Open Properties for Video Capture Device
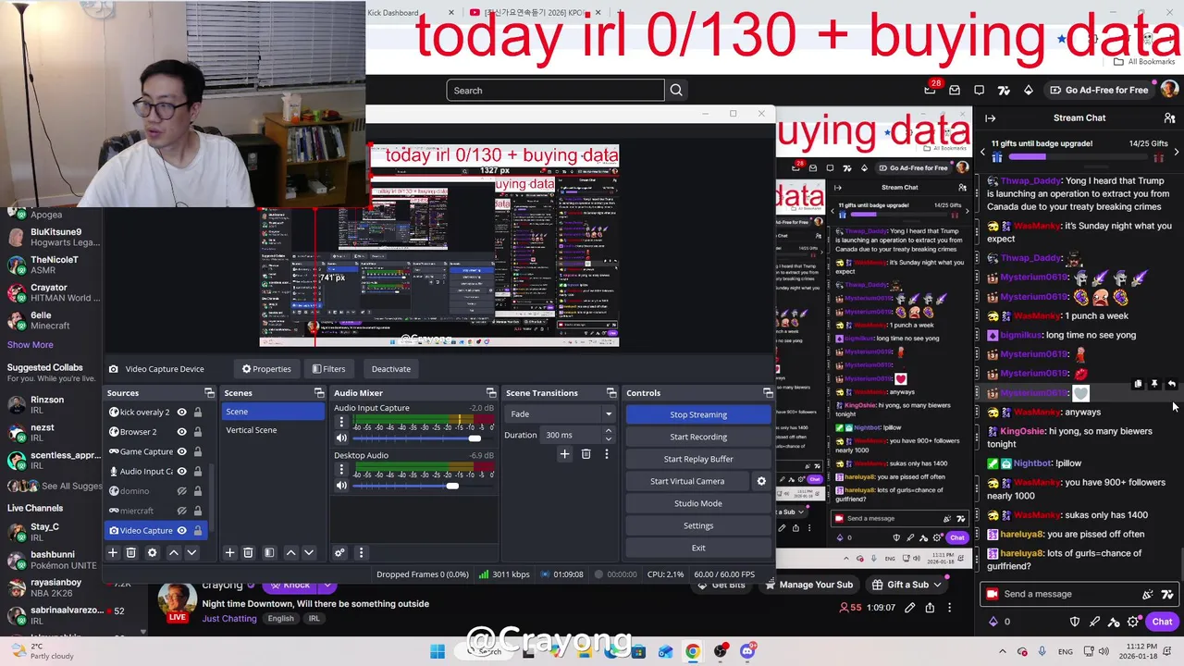This screenshot has width=1184, height=666. tap(266, 369)
